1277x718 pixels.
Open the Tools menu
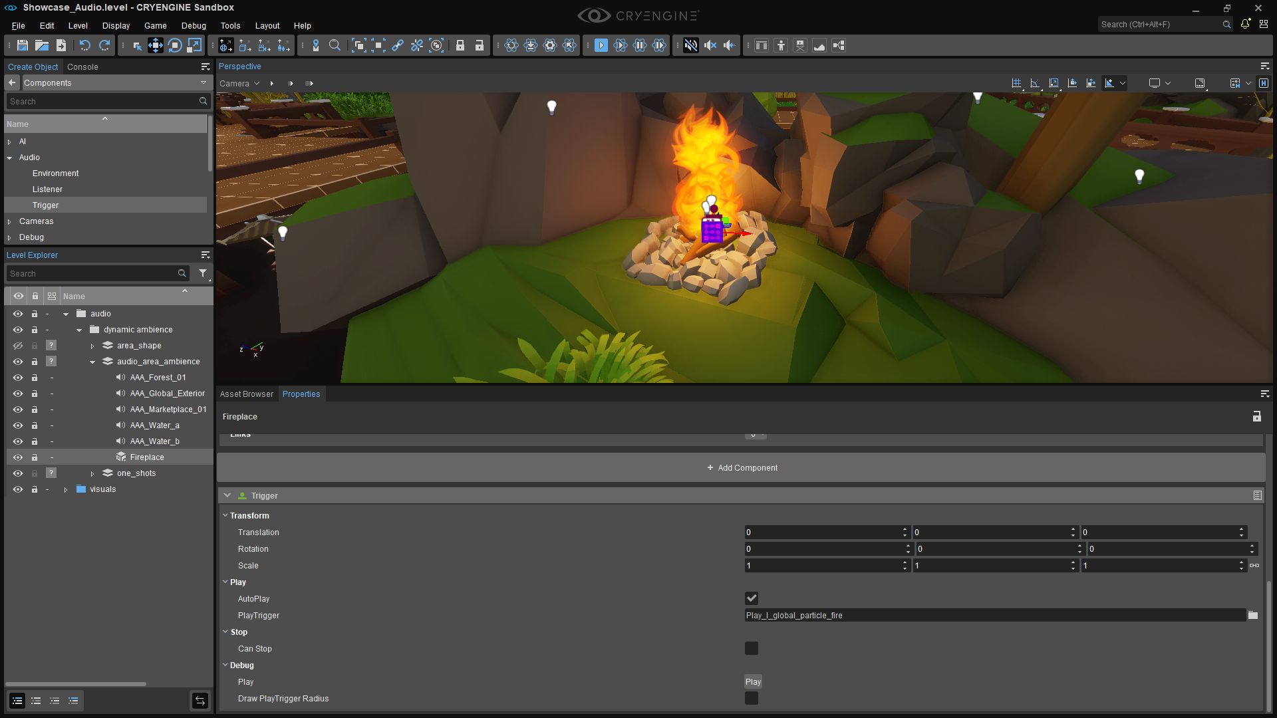(230, 25)
